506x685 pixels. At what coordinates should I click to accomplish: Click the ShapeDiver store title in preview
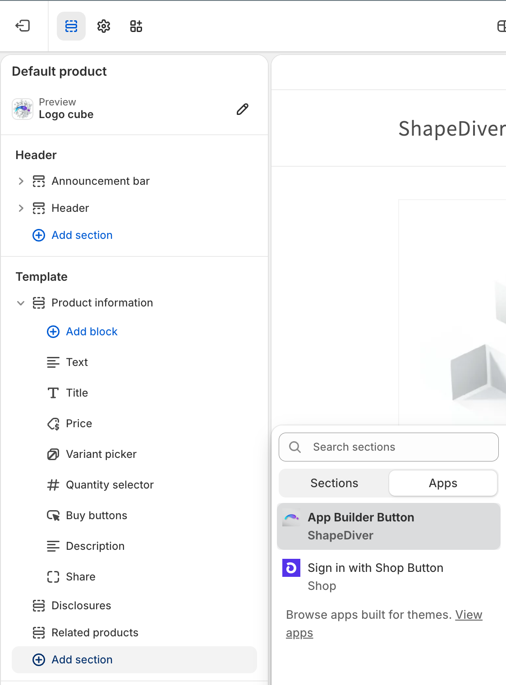452,129
